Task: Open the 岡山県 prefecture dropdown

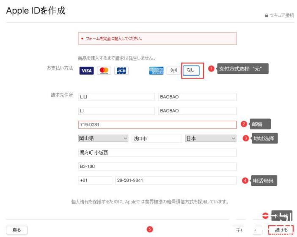Action: click(x=103, y=139)
